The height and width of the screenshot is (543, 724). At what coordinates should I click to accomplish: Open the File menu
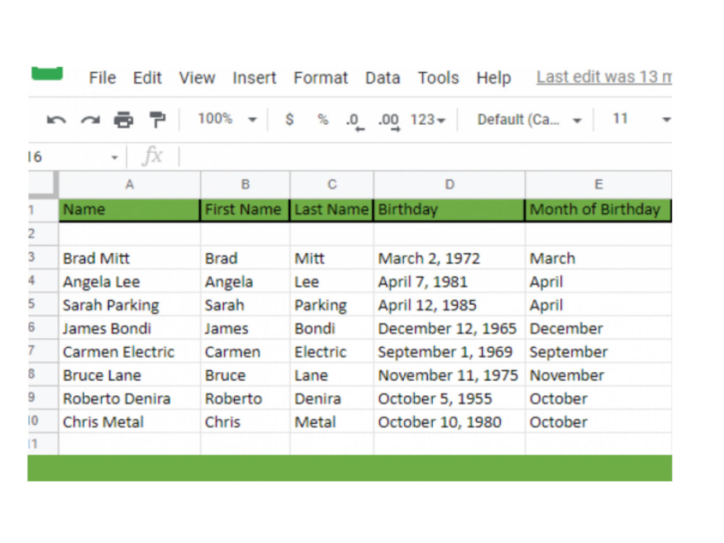102,77
